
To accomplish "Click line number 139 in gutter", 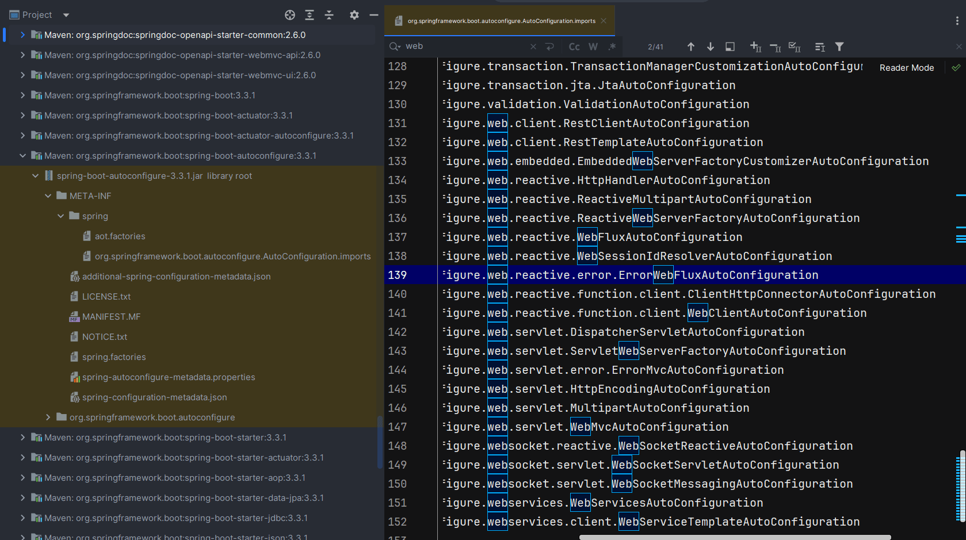I will 397,275.
